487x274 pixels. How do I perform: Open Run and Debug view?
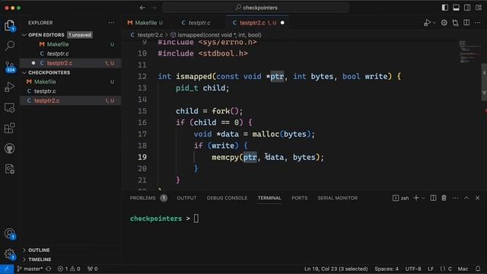(10, 87)
